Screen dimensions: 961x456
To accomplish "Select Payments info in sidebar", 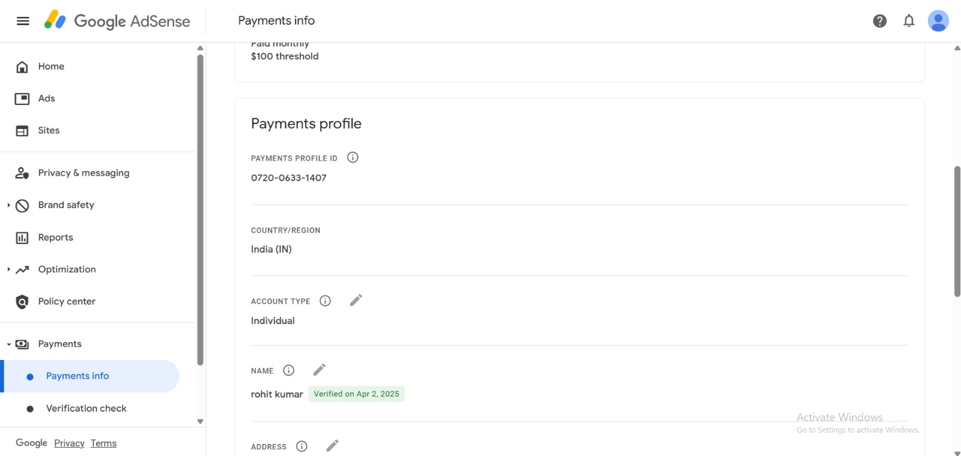I will [91, 376].
